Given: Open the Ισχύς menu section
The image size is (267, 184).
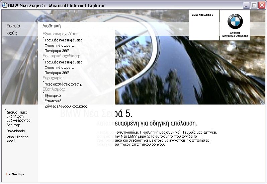Looking at the screenshot, I should (12, 33).
